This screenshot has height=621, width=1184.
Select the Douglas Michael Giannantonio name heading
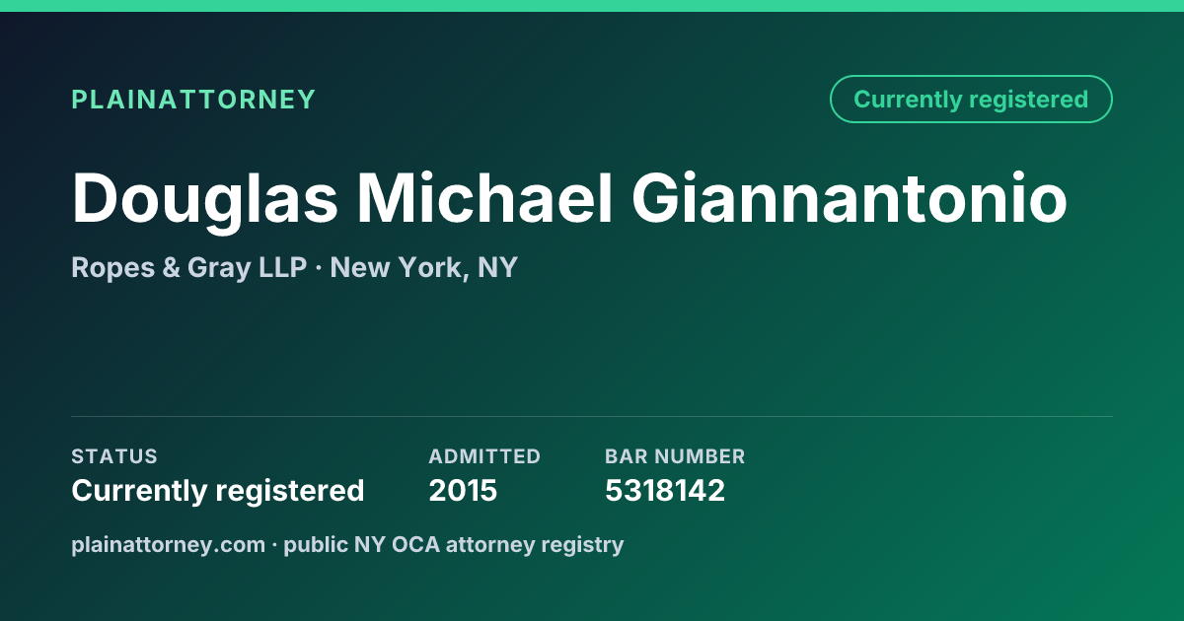click(x=569, y=198)
